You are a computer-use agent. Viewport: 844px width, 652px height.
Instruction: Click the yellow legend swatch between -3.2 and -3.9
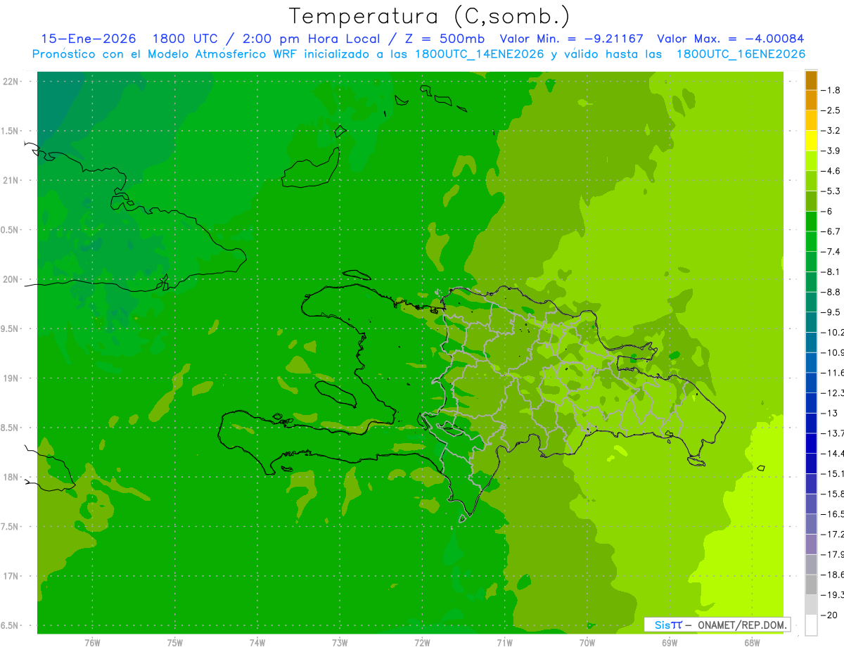point(811,141)
